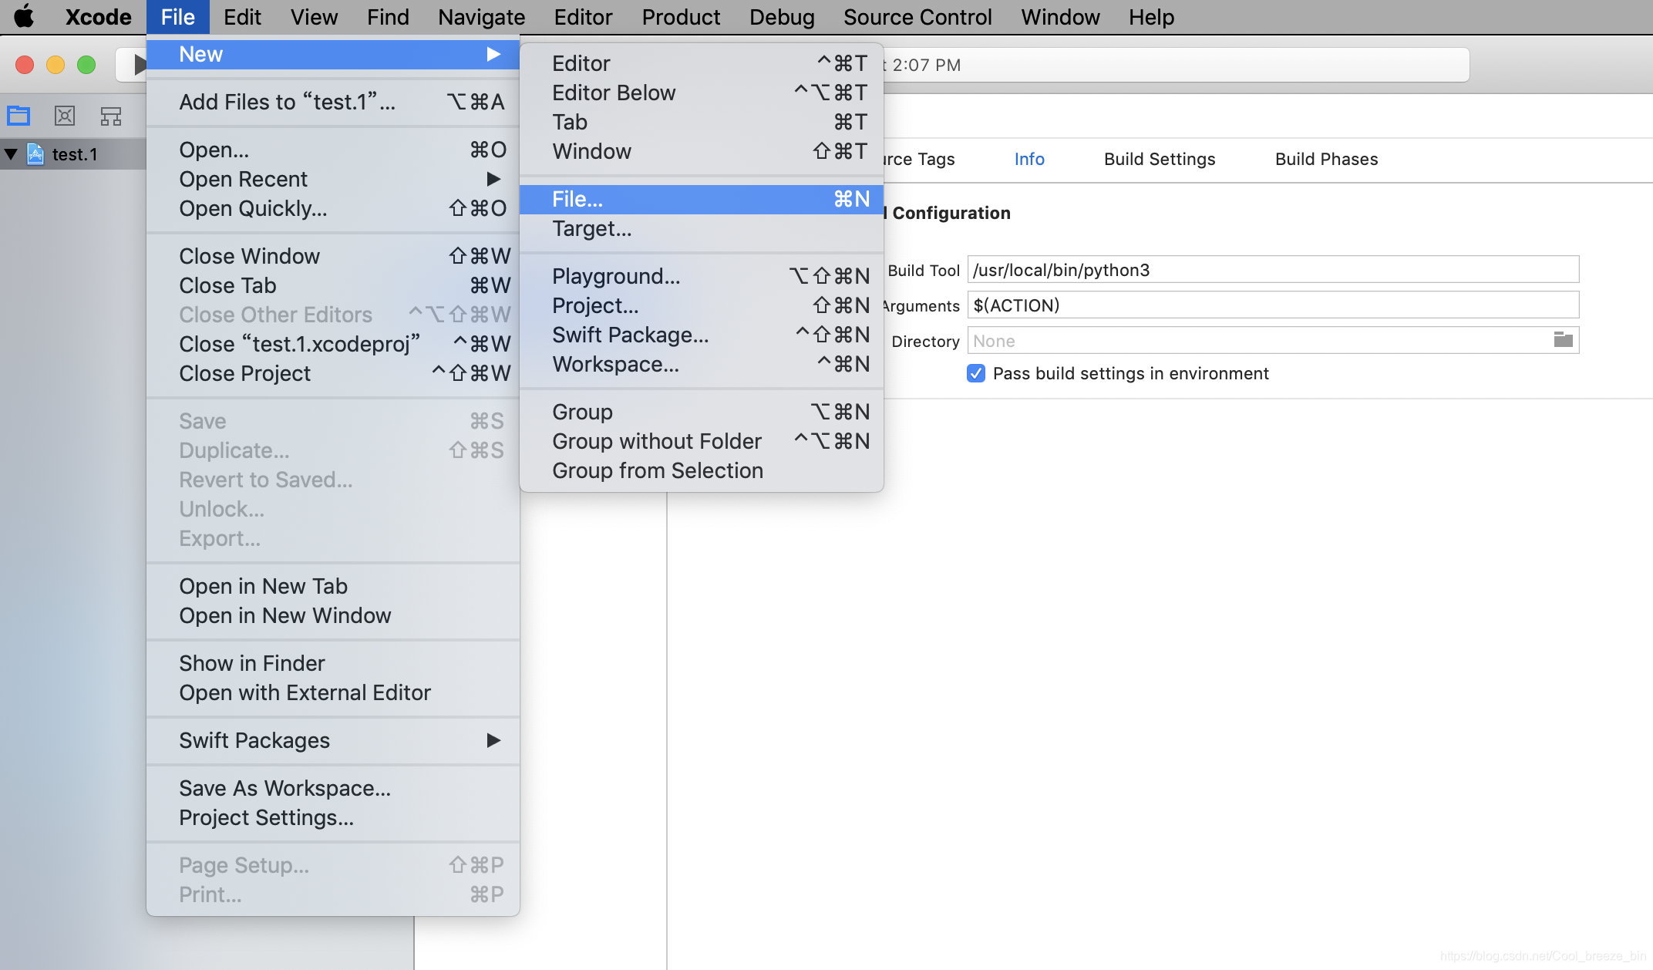The width and height of the screenshot is (1653, 970).
Task: Choose Close Tab
Action: [333, 285]
